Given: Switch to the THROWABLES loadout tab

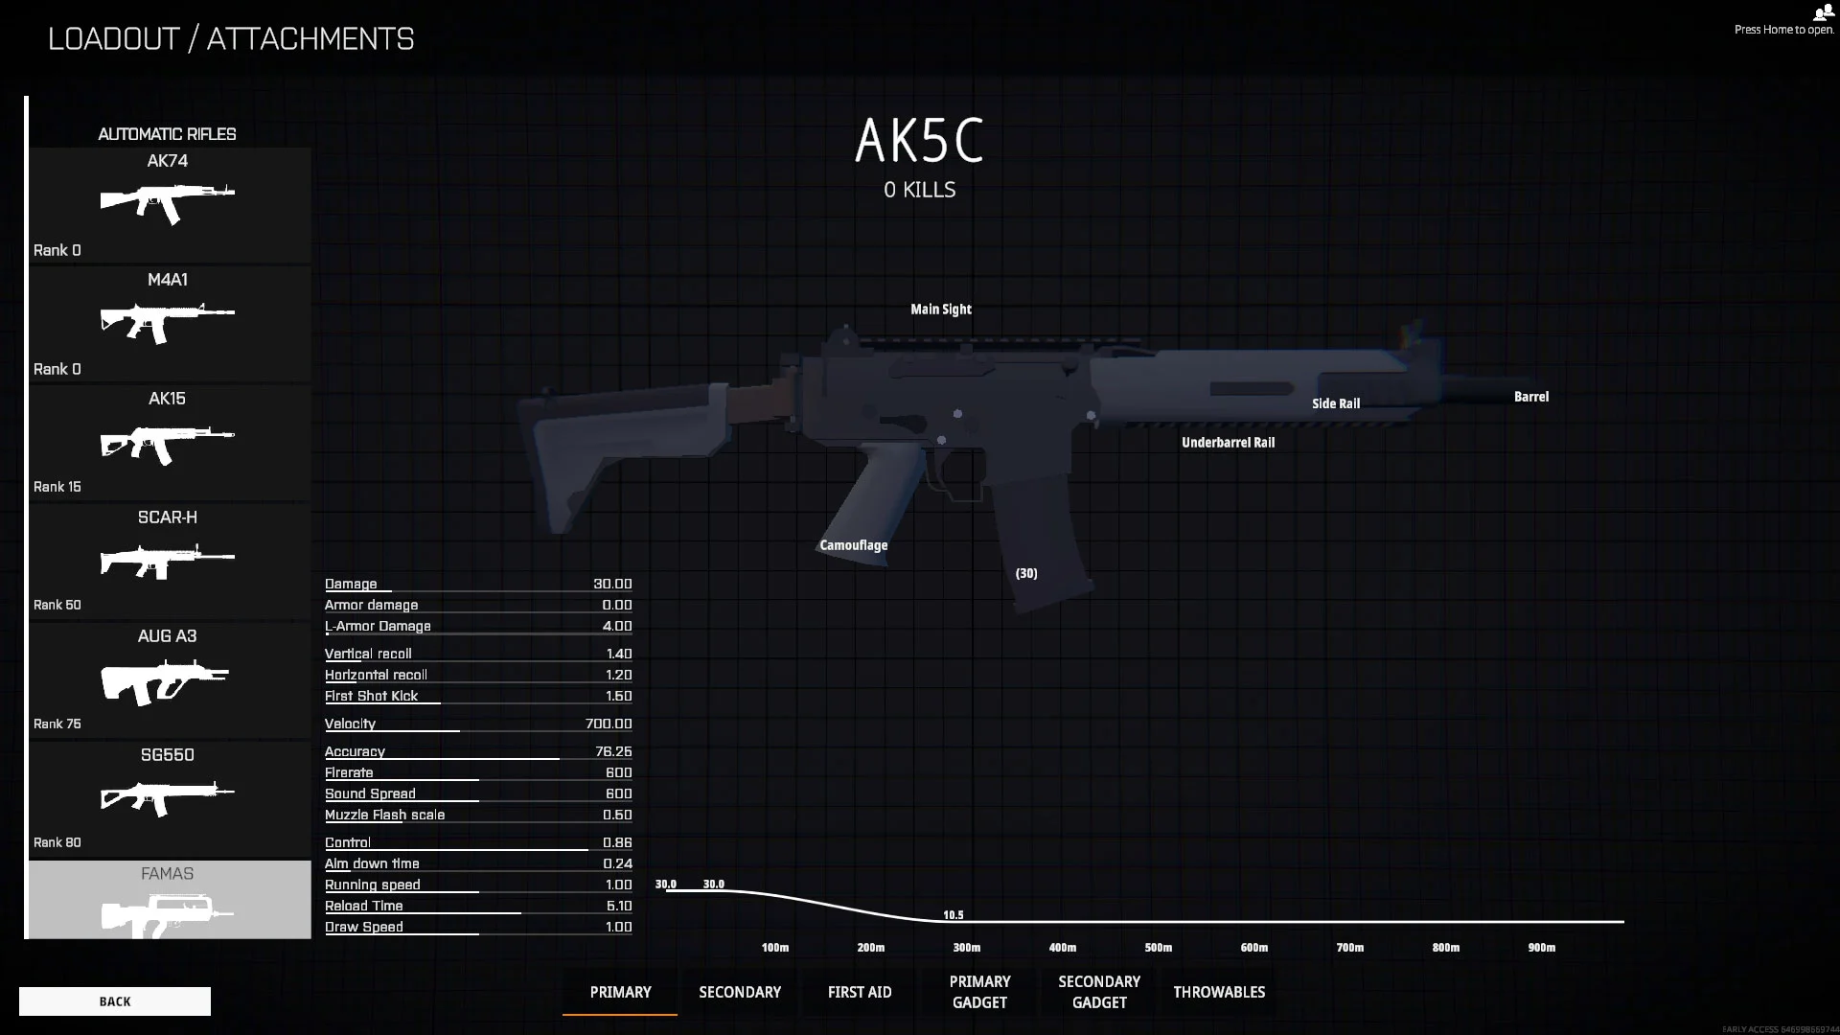Looking at the screenshot, I should 1218,992.
